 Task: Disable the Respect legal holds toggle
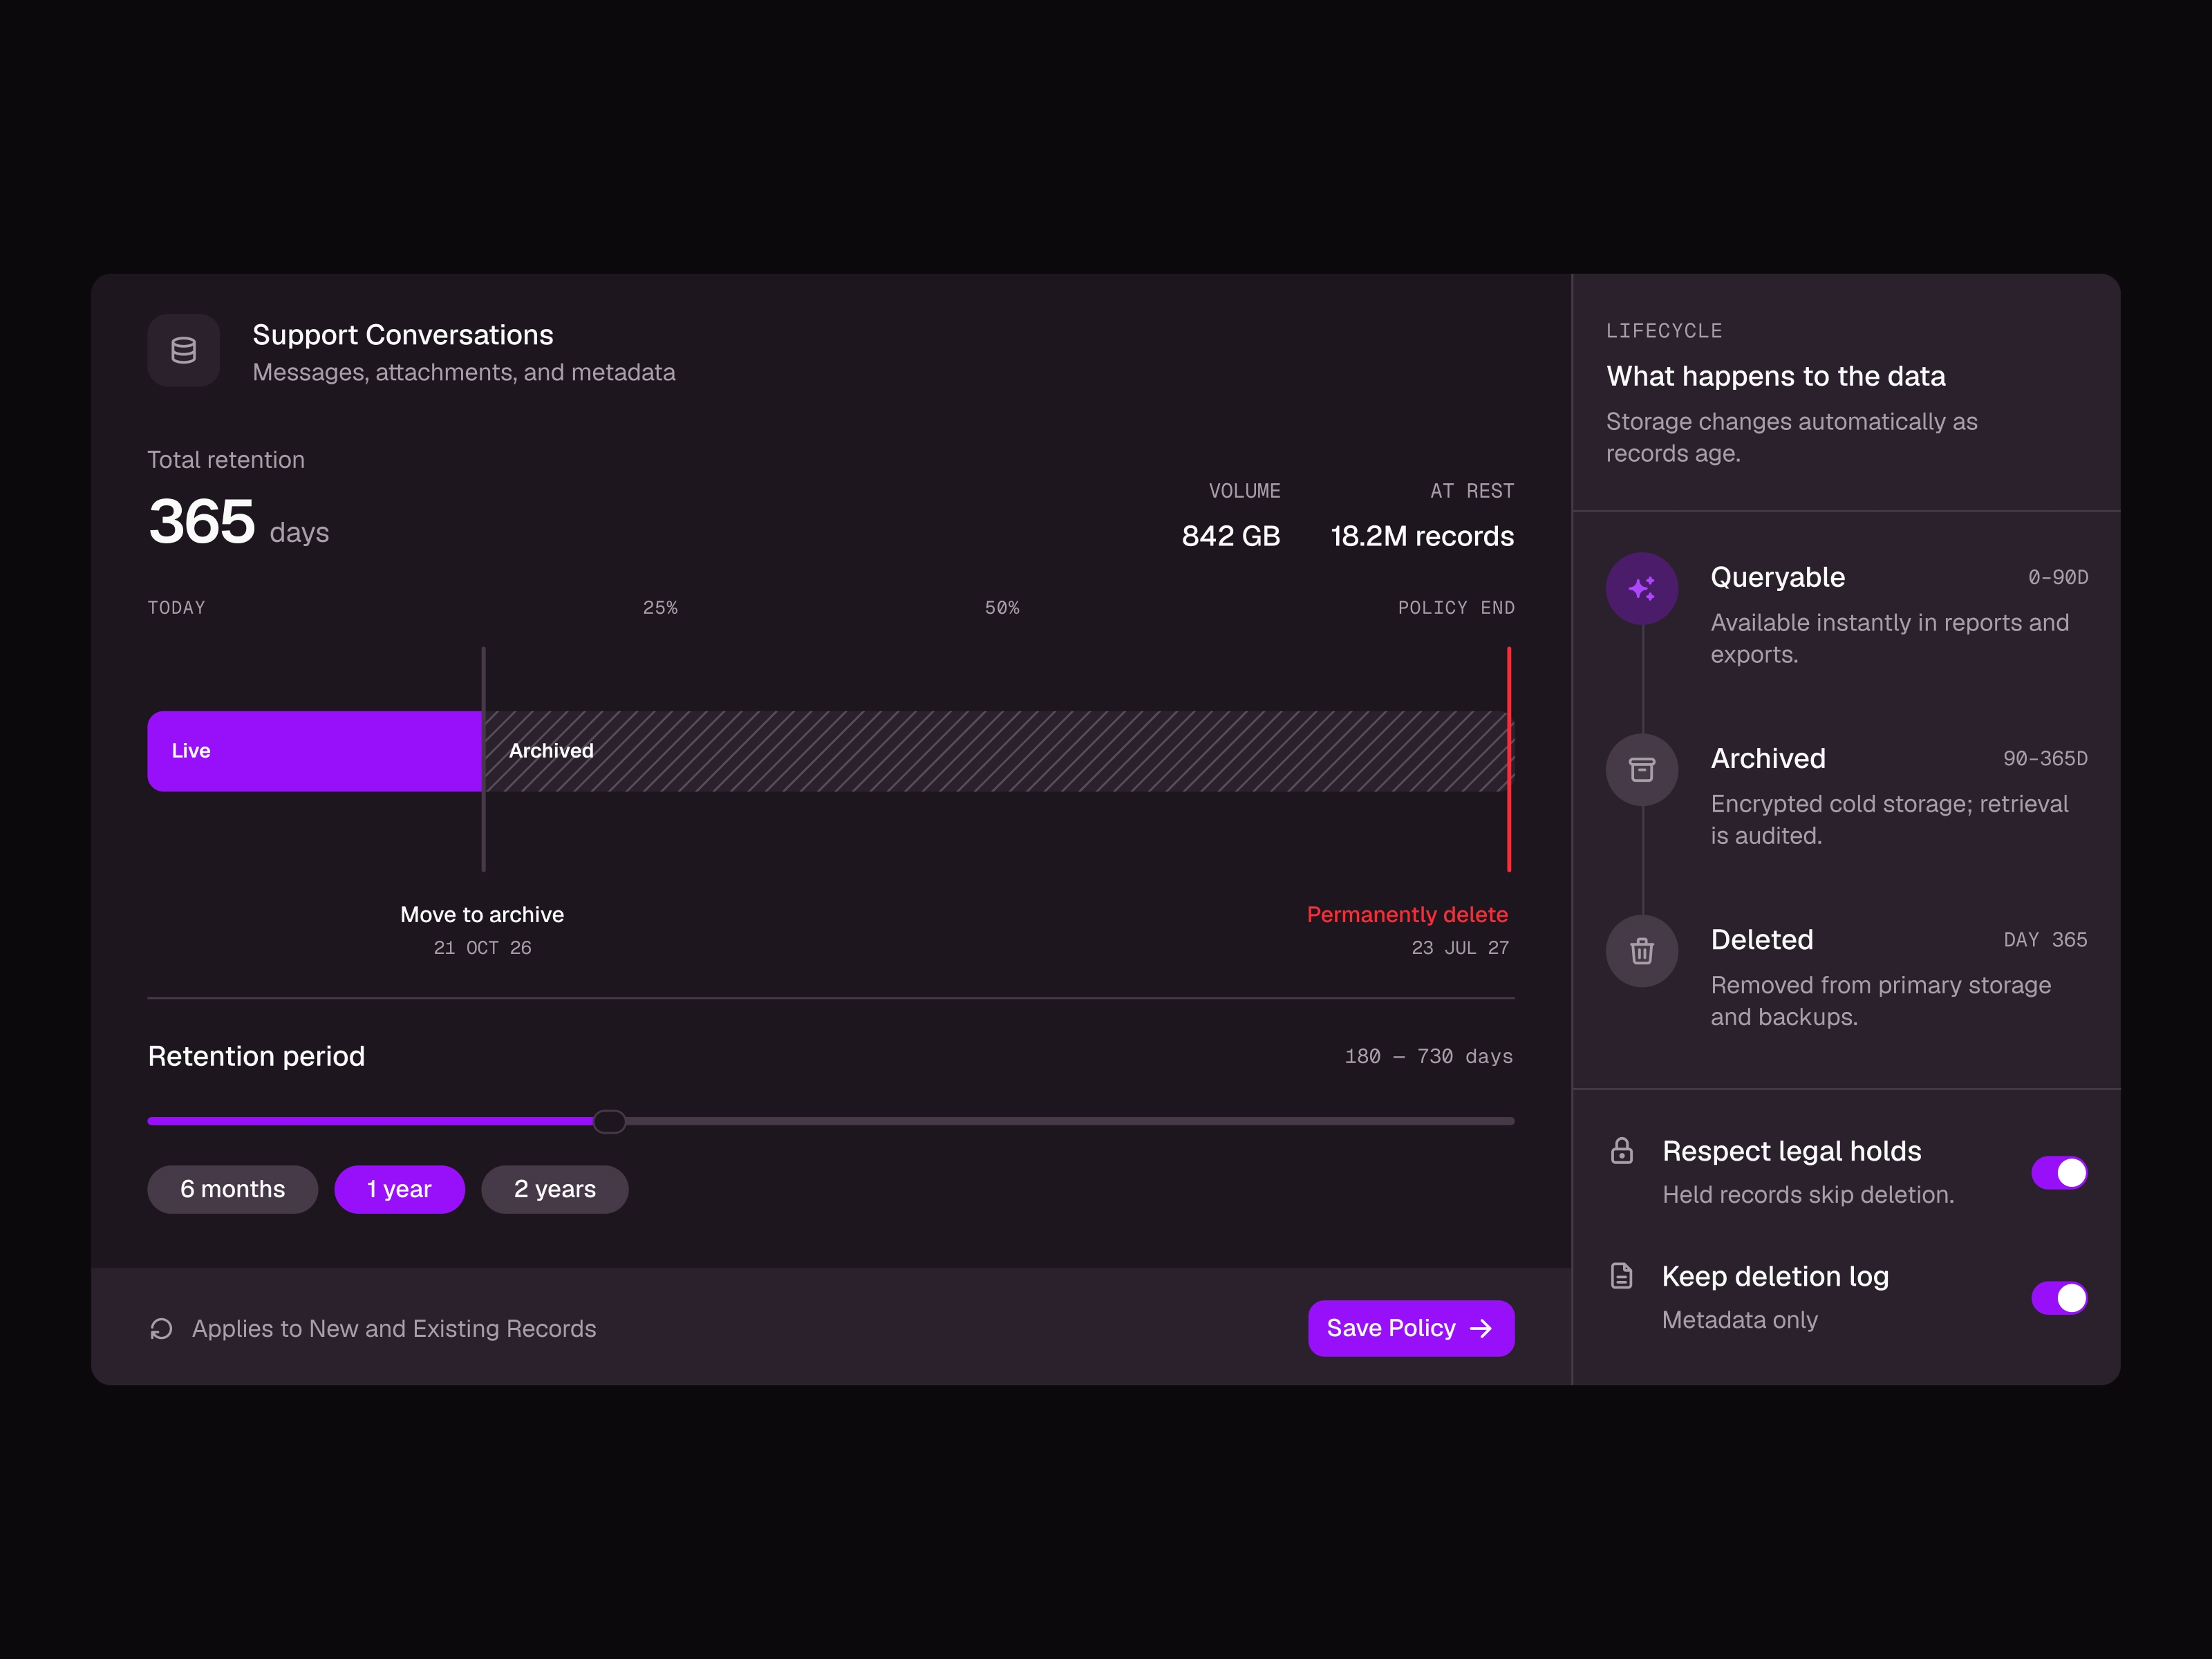click(2059, 1173)
